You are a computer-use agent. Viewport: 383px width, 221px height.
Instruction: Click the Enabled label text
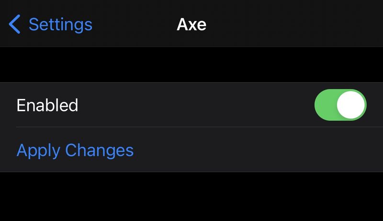pos(47,105)
